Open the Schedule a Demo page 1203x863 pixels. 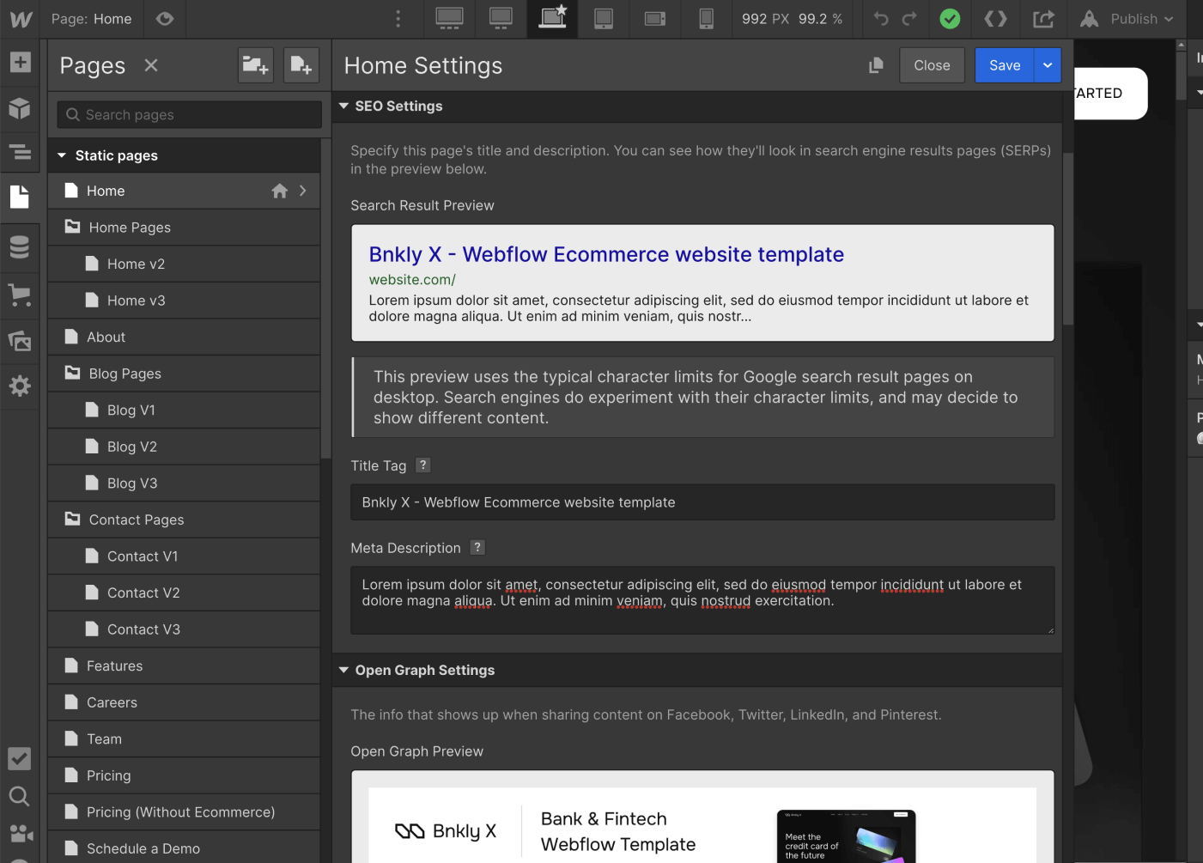[184, 848]
